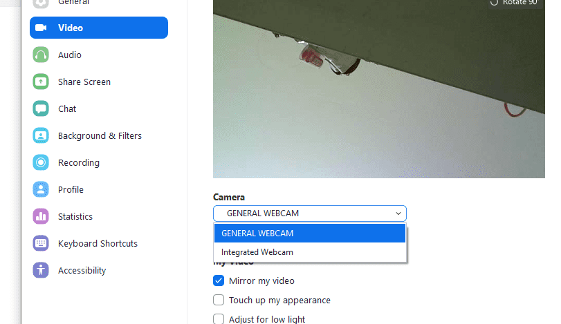Click the Recording circle icon
This screenshot has width=561, height=324.
(41, 162)
